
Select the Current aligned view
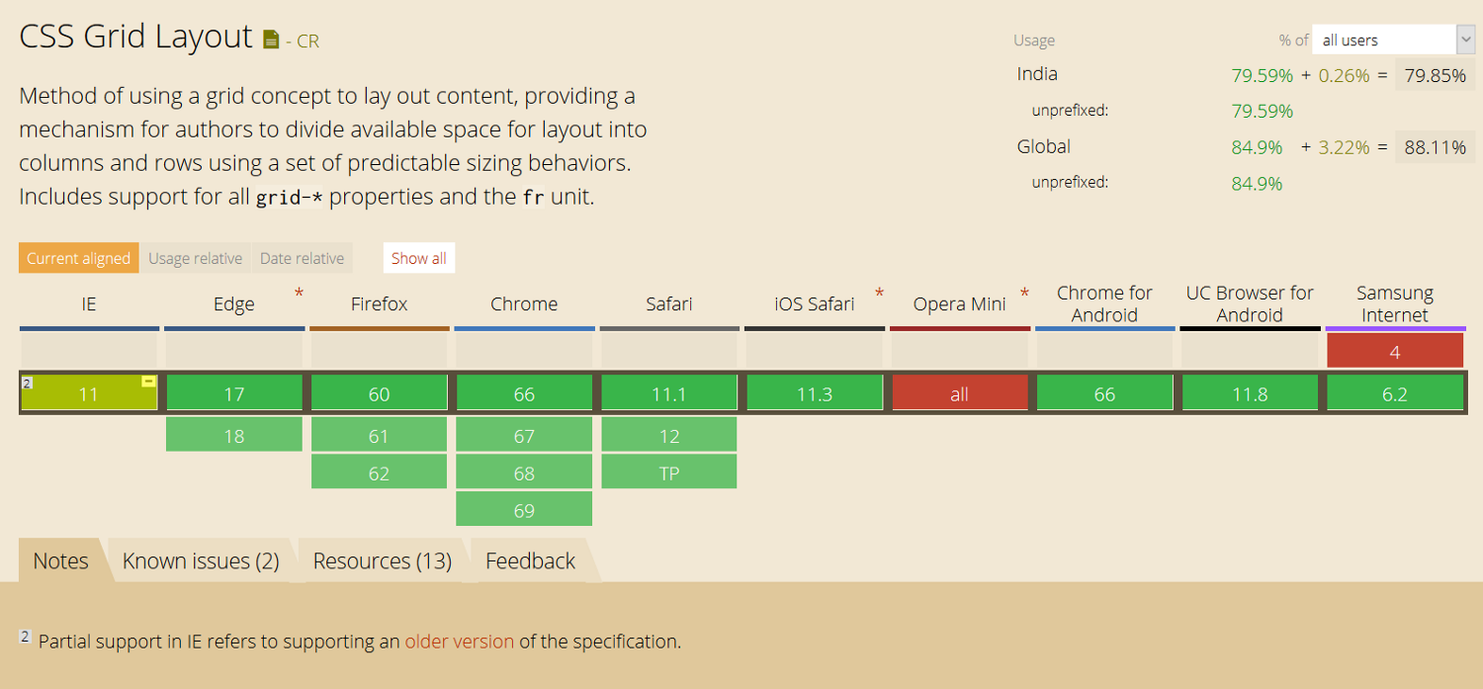click(x=79, y=258)
